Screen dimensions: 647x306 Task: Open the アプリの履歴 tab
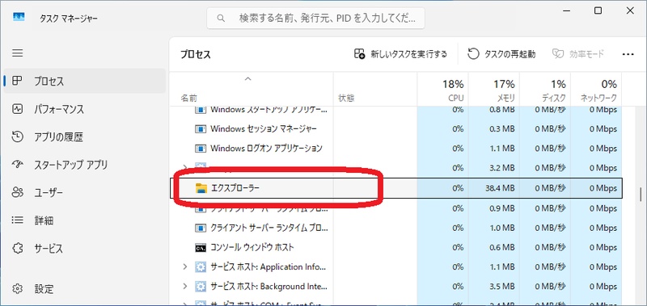84,136
